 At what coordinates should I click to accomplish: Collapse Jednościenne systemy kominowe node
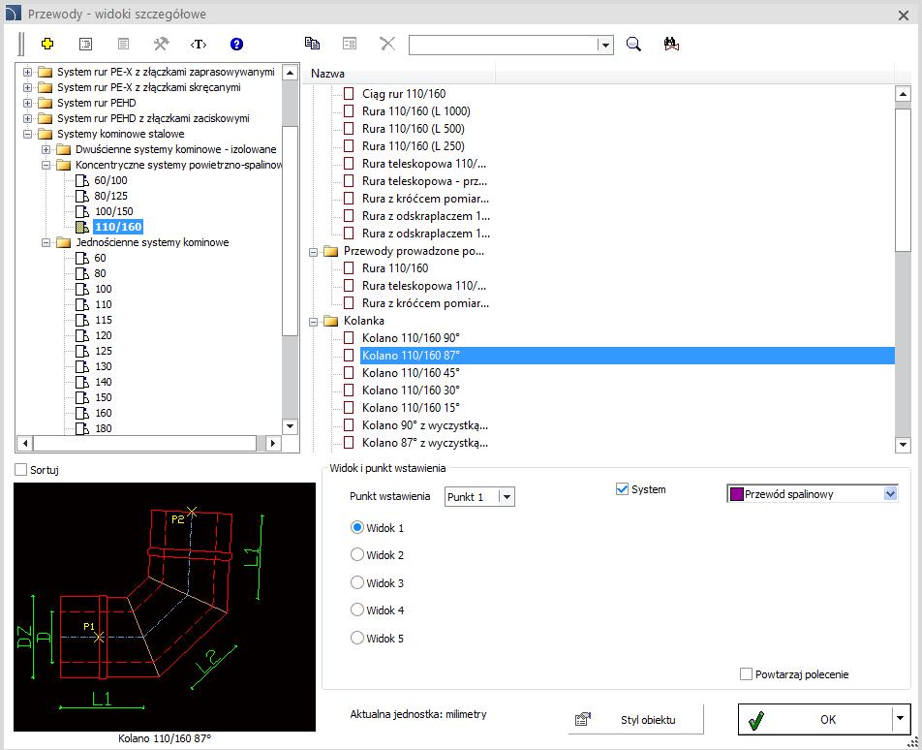click(46, 242)
